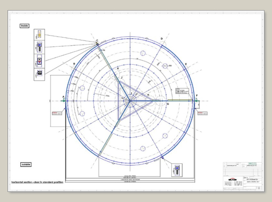Click the red-text annotation box on left side
The width and height of the screenshot is (272, 202).
pos(57,113)
